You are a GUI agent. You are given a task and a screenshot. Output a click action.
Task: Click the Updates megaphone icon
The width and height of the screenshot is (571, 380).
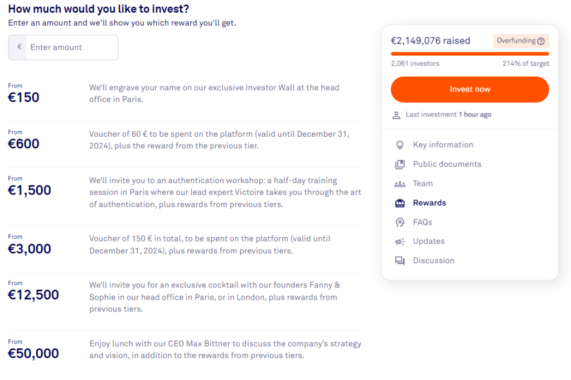pyautogui.click(x=399, y=242)
